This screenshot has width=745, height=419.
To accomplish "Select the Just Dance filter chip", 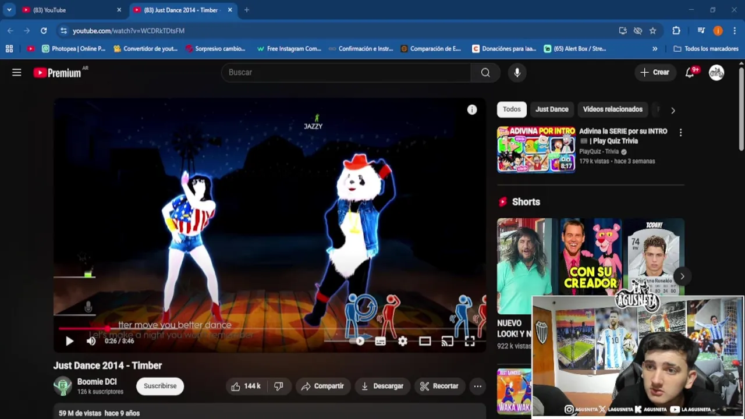I will [552, 109].
